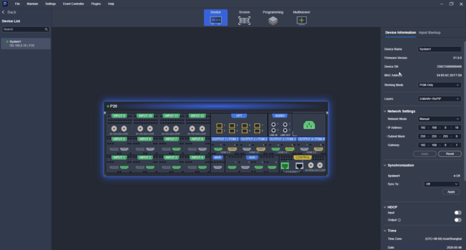Select the INPUT 12 card label
466x250 pixels.
click(x=197, y=116)
